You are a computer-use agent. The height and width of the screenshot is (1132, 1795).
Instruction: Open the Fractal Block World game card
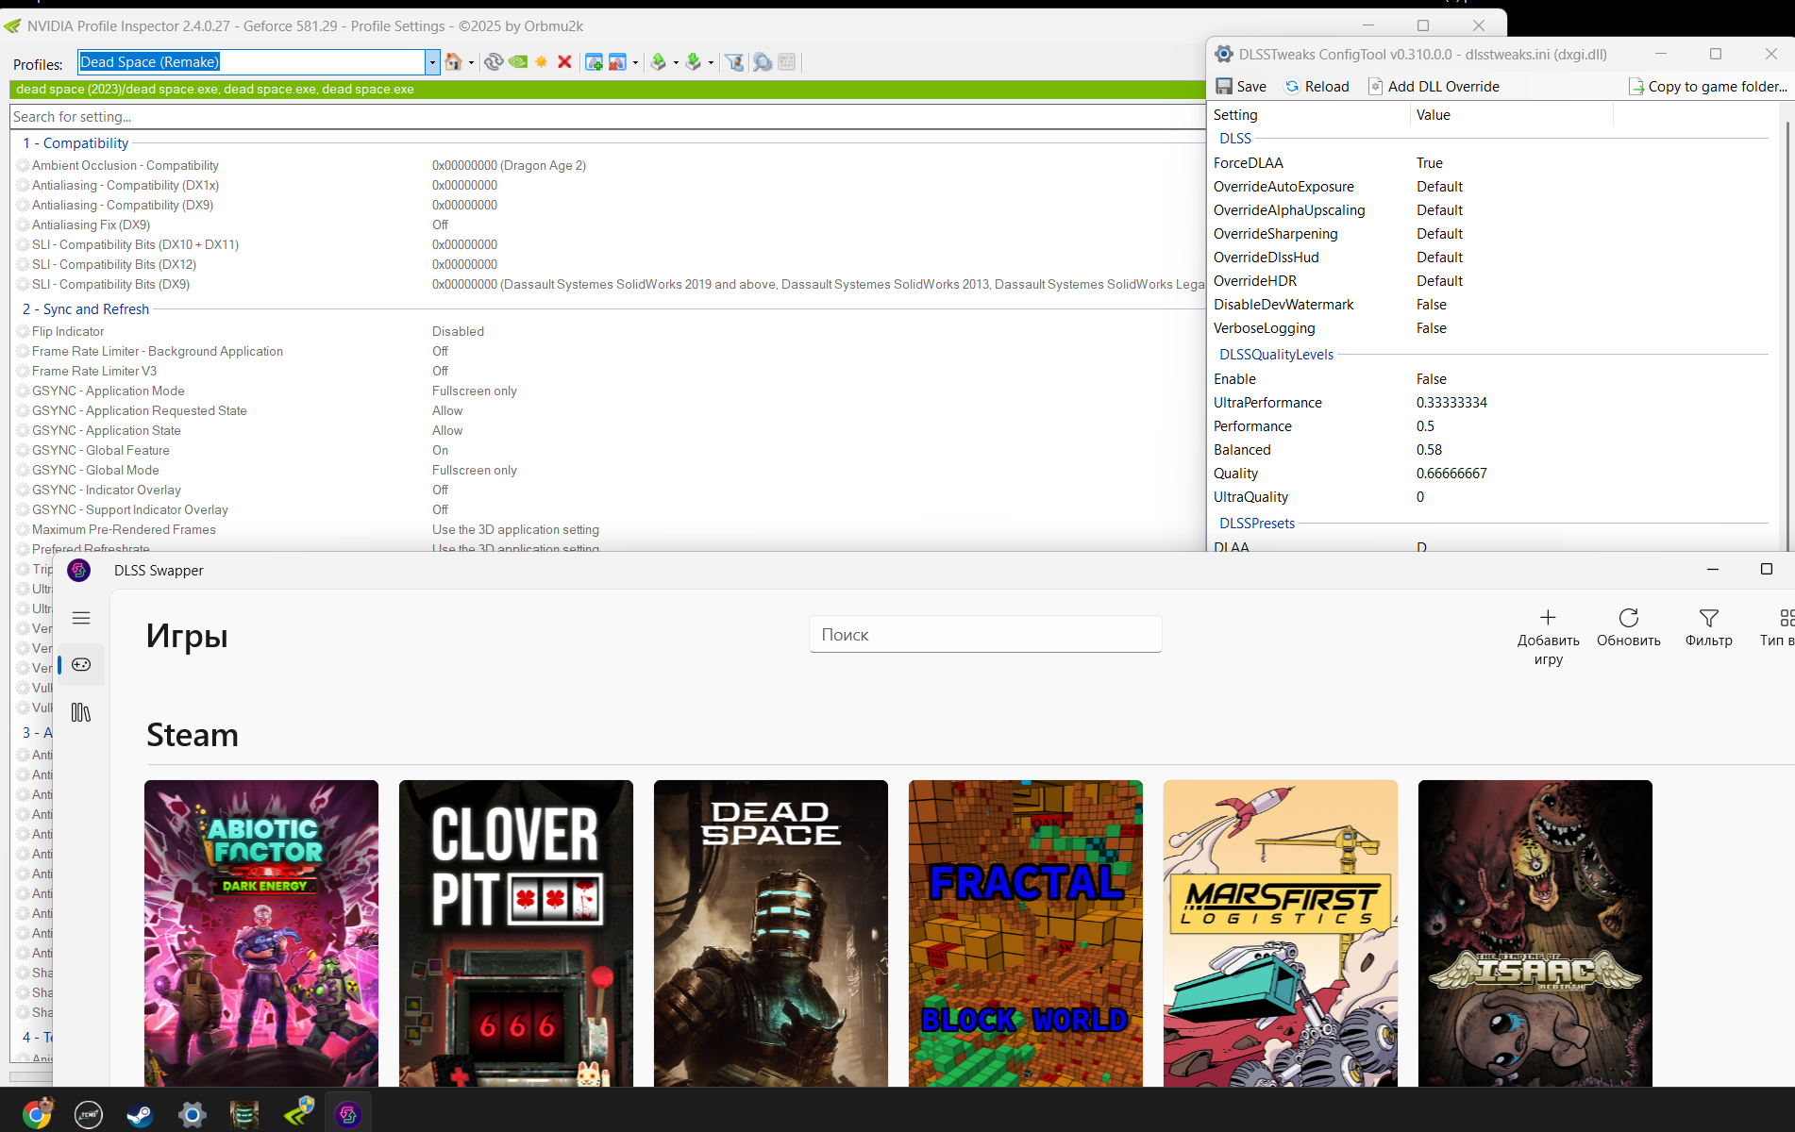pos(1026,933)
